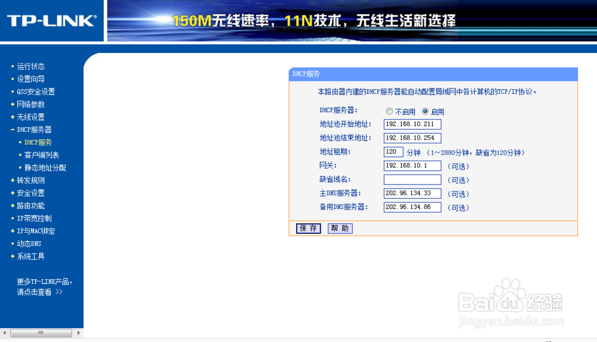Click the 保存 button

(x=309, y=228)
